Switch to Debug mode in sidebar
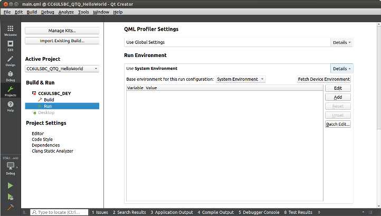 (x=11, y=76)
